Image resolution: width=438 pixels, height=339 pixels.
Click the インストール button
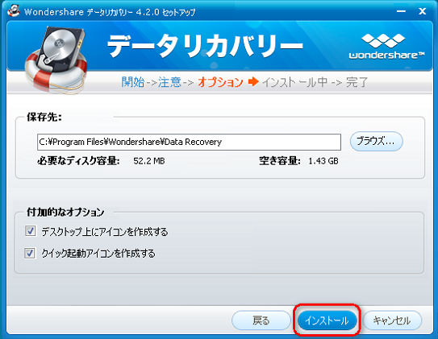(x=327, y=320)
